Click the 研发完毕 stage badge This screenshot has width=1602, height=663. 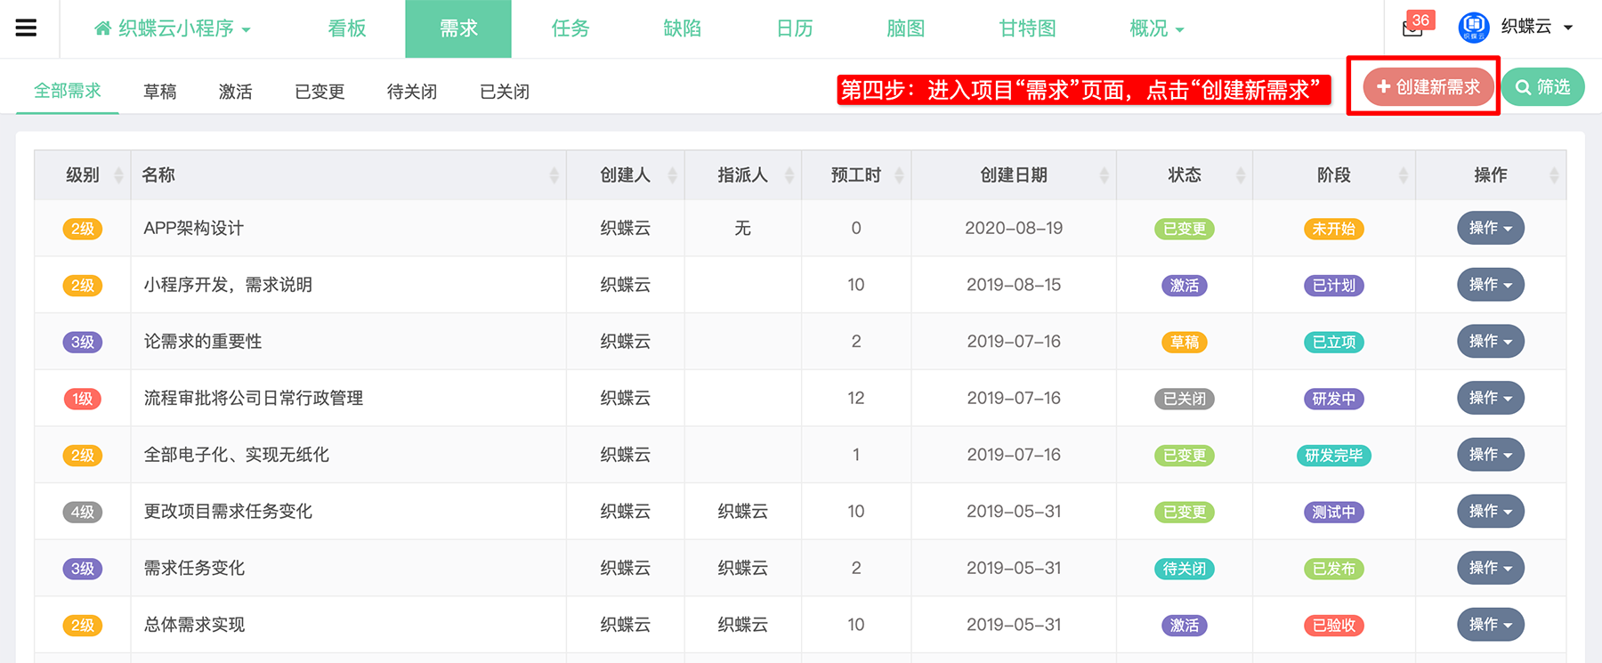coord(1333,456)
